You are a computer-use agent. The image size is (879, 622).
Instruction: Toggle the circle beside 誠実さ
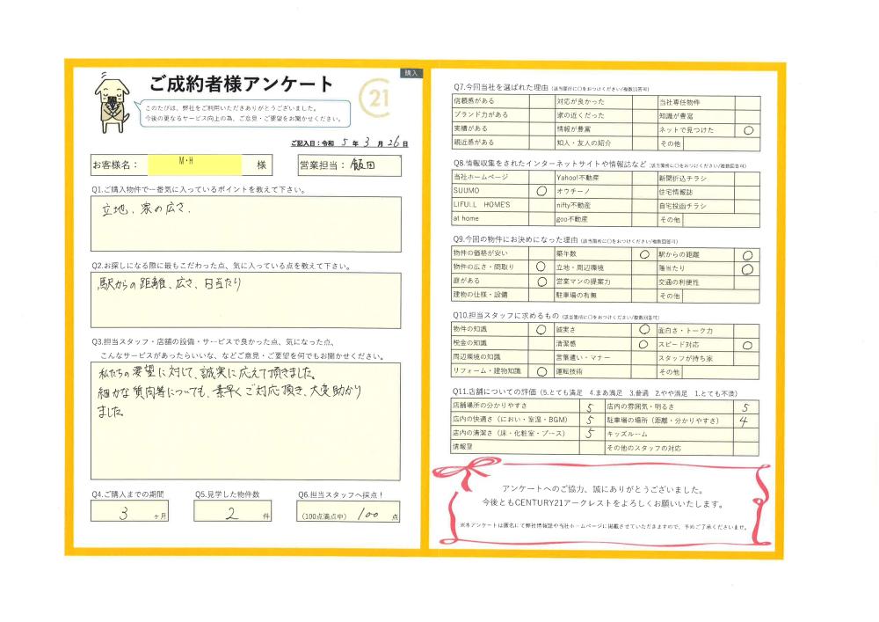pos(644,329)
